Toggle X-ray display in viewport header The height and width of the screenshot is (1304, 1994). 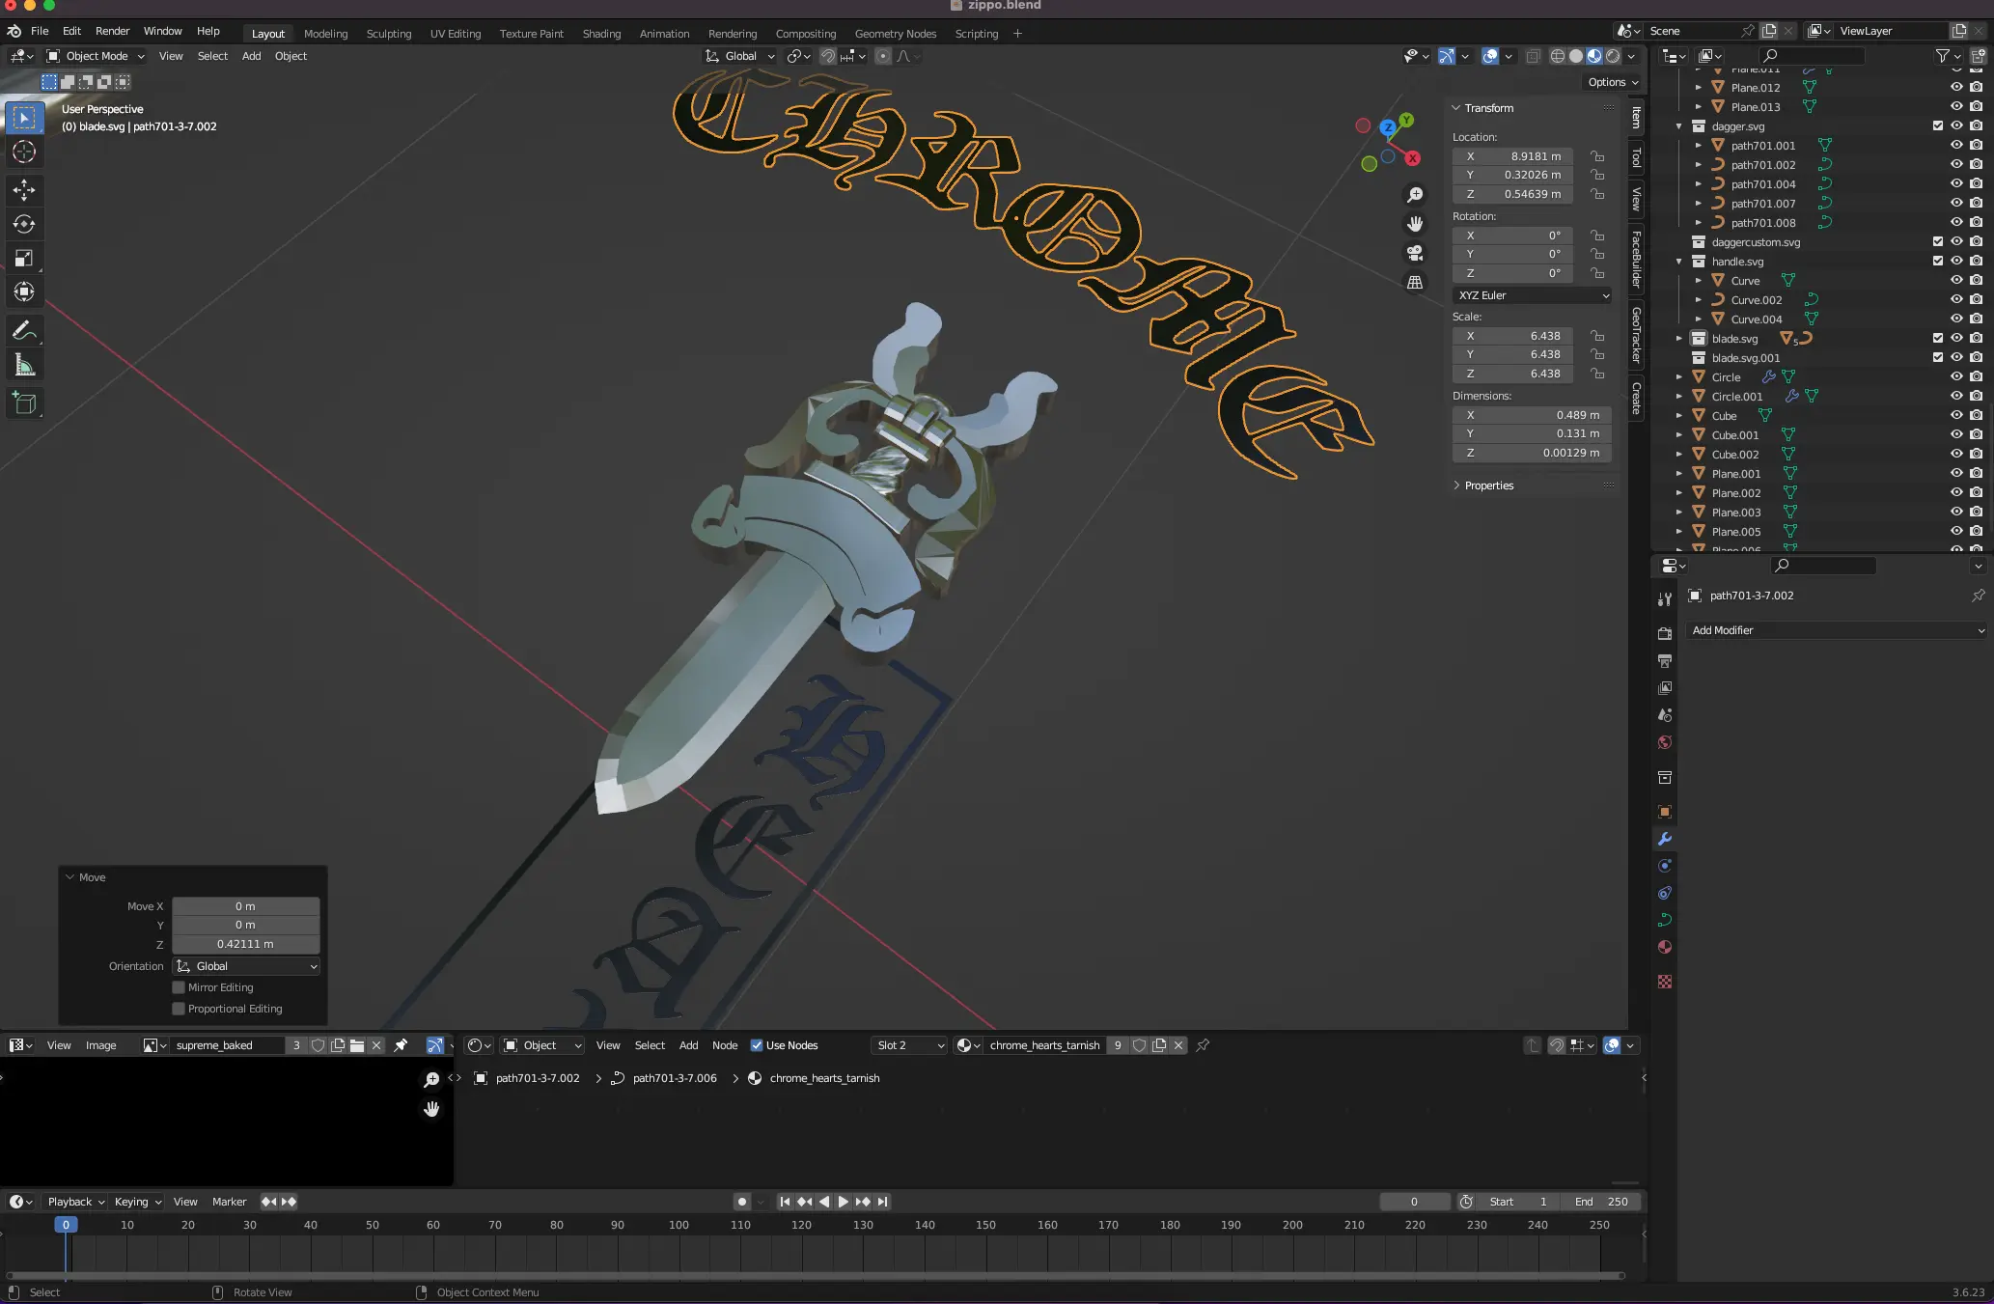(1534, 56)
